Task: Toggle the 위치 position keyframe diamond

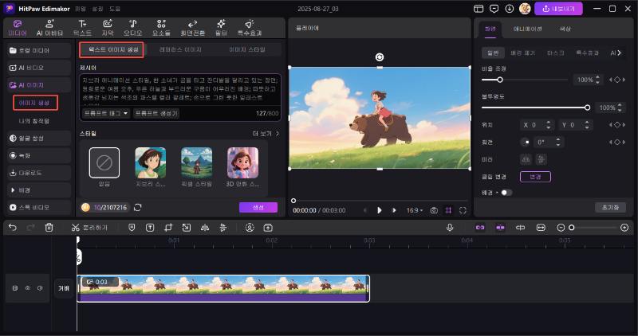Action: [617, 125]
